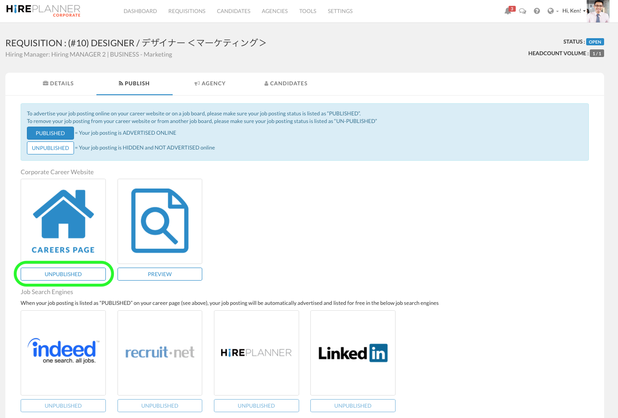
Task: Publish the job to the Careers Page
Action: click(x=63, y=274)
